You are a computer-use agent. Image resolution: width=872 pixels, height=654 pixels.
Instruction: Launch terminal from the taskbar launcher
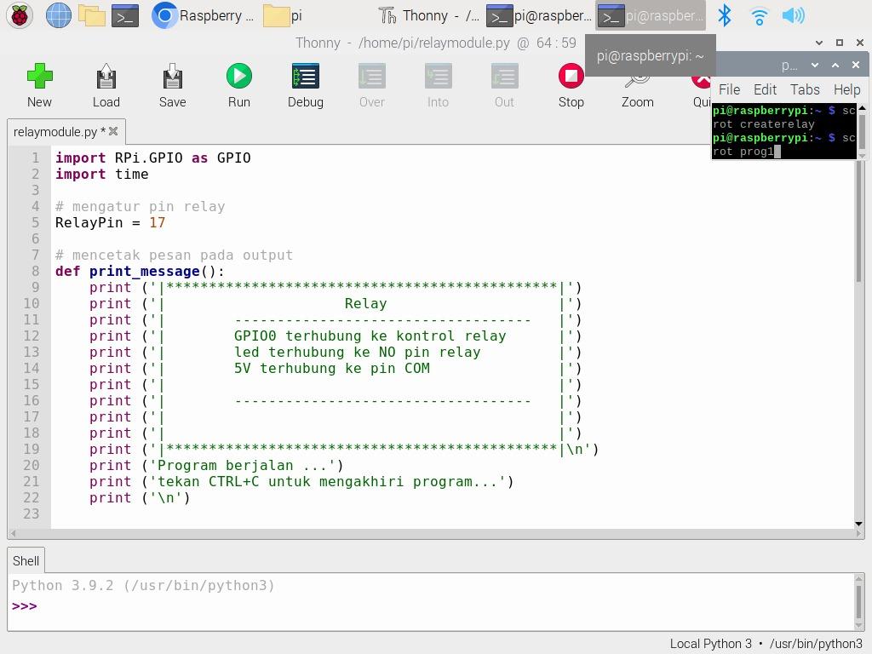pos(125,16)
